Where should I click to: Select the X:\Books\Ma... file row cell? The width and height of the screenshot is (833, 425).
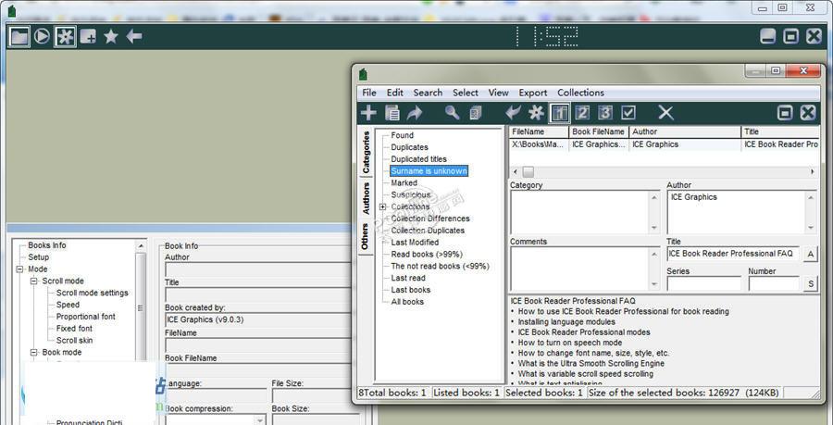tap(539, 144)
